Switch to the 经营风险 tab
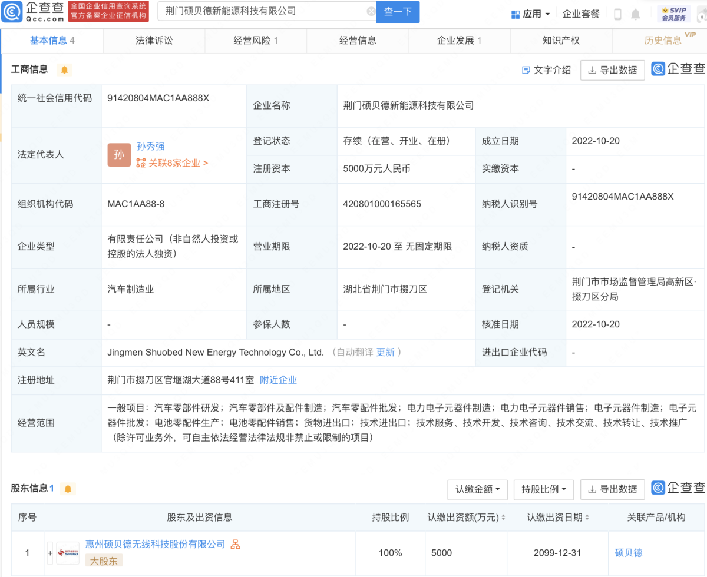This screenshot has width=707, height=577. [256, 41]
